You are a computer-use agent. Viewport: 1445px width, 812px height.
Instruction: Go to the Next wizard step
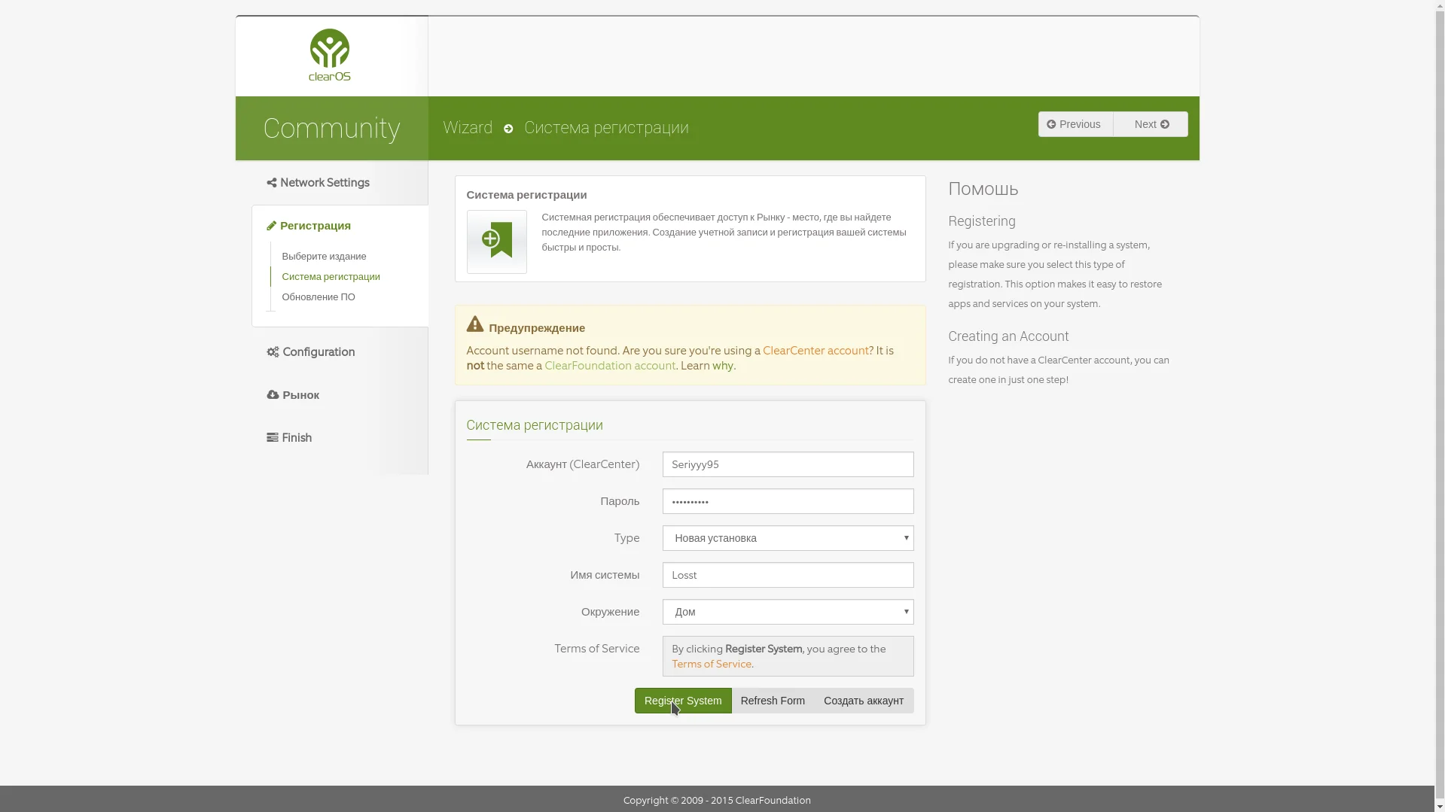coord(1150,124)
